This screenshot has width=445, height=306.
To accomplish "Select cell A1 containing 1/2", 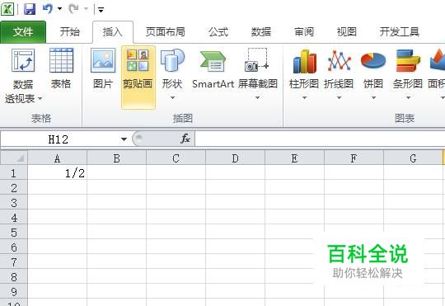I will click(x=57, y=172).
